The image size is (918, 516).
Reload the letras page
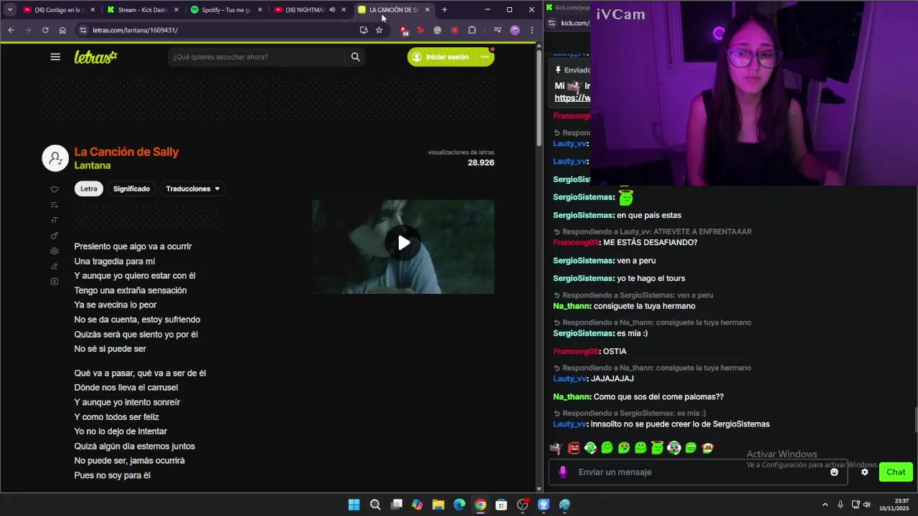click(45, 30)
